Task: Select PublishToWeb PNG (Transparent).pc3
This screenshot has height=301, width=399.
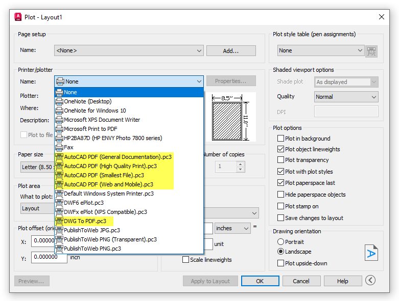Action: coord(129,239)
